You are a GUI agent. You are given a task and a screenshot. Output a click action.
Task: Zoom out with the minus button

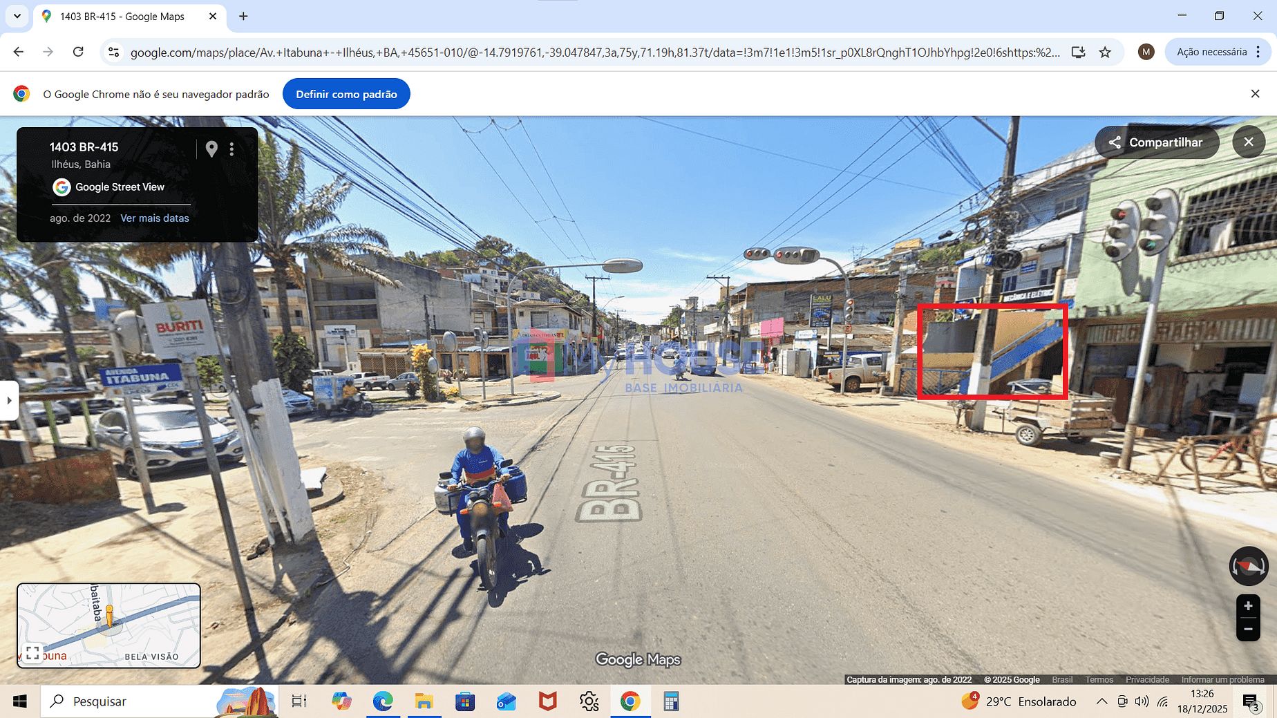coord(1248,629)
